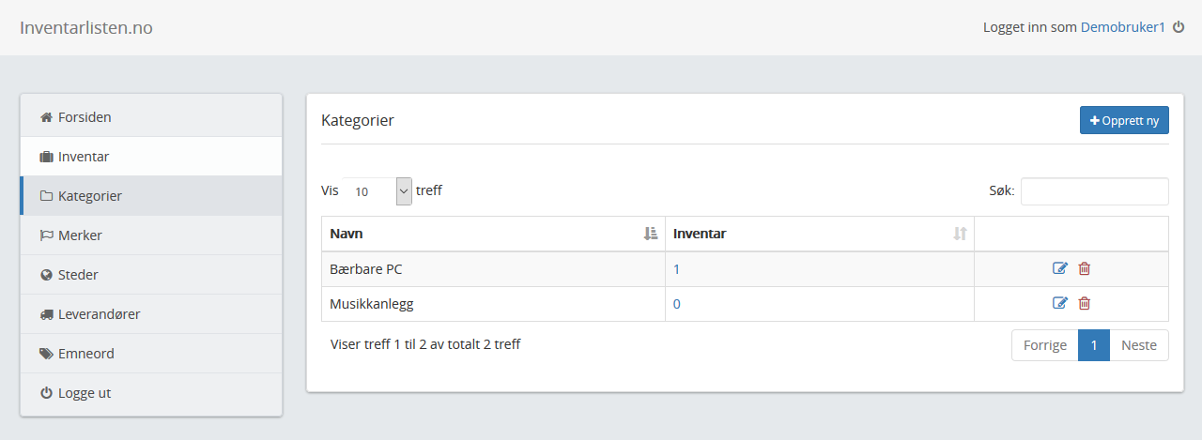Edit the Bærbare PC category
Image resolution: width=1202 pixels, height=440 pixels.
click(x=1060, y=268)
